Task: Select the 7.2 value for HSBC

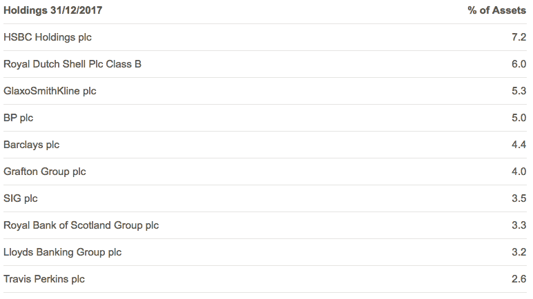Action: pyautogui.click(x=519, y=37)
